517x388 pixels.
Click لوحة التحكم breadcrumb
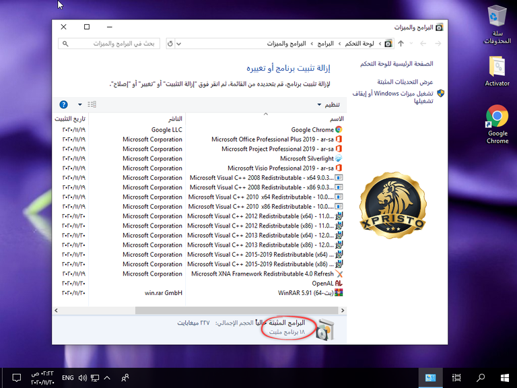click(x=359, y=44)
